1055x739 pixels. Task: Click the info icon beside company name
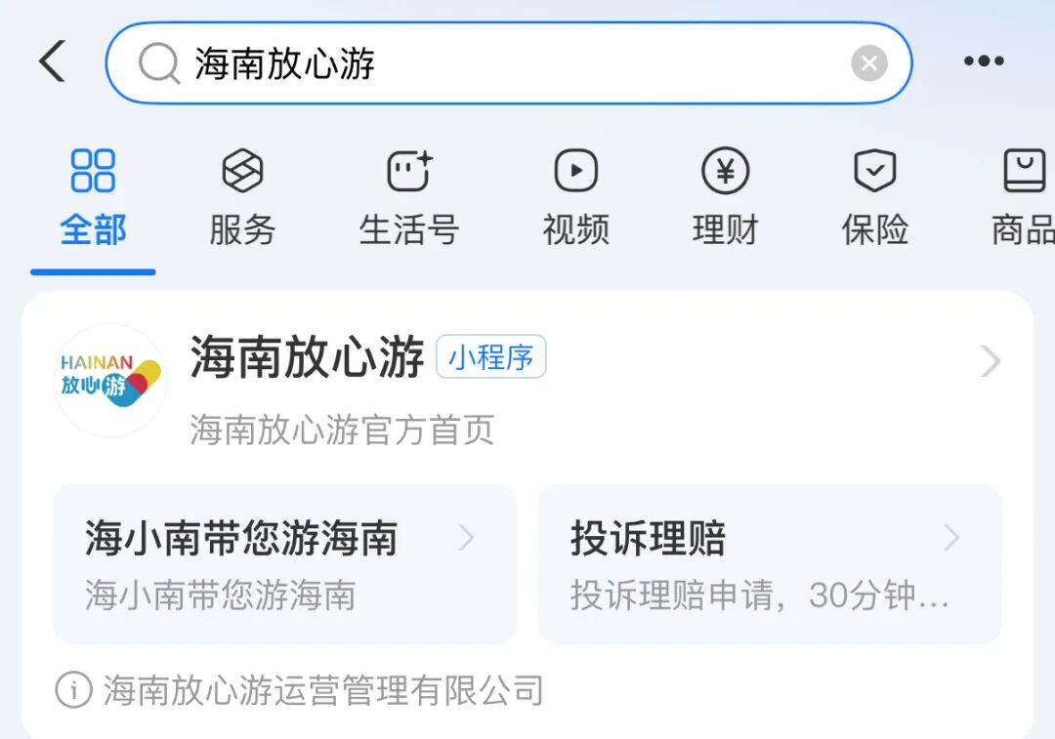[73, 690]
